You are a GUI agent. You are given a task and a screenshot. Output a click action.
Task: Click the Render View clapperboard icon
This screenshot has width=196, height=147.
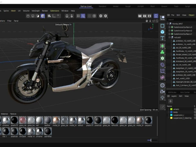(140, 16)
